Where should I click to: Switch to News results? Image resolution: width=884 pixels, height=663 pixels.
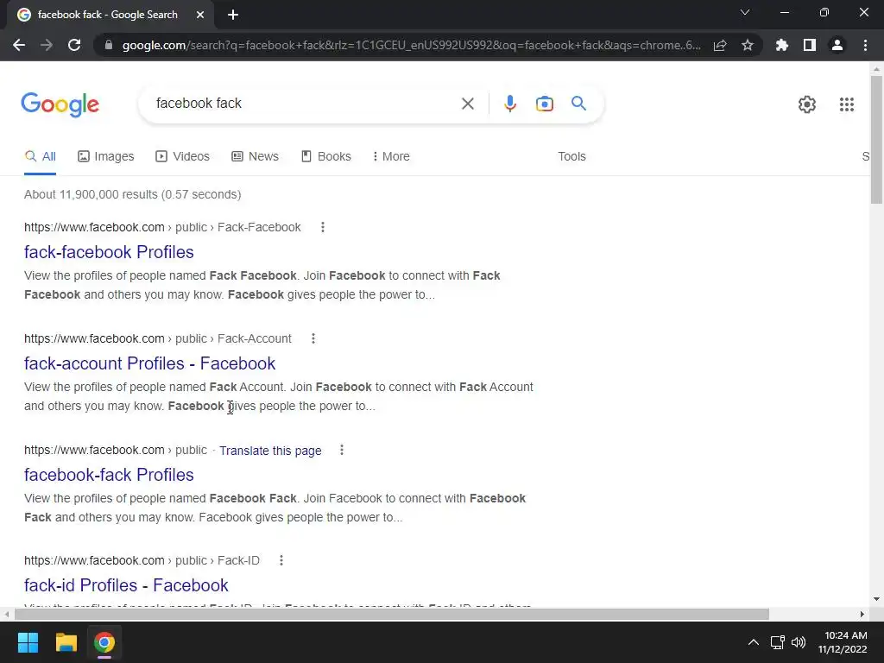(256, 156)
